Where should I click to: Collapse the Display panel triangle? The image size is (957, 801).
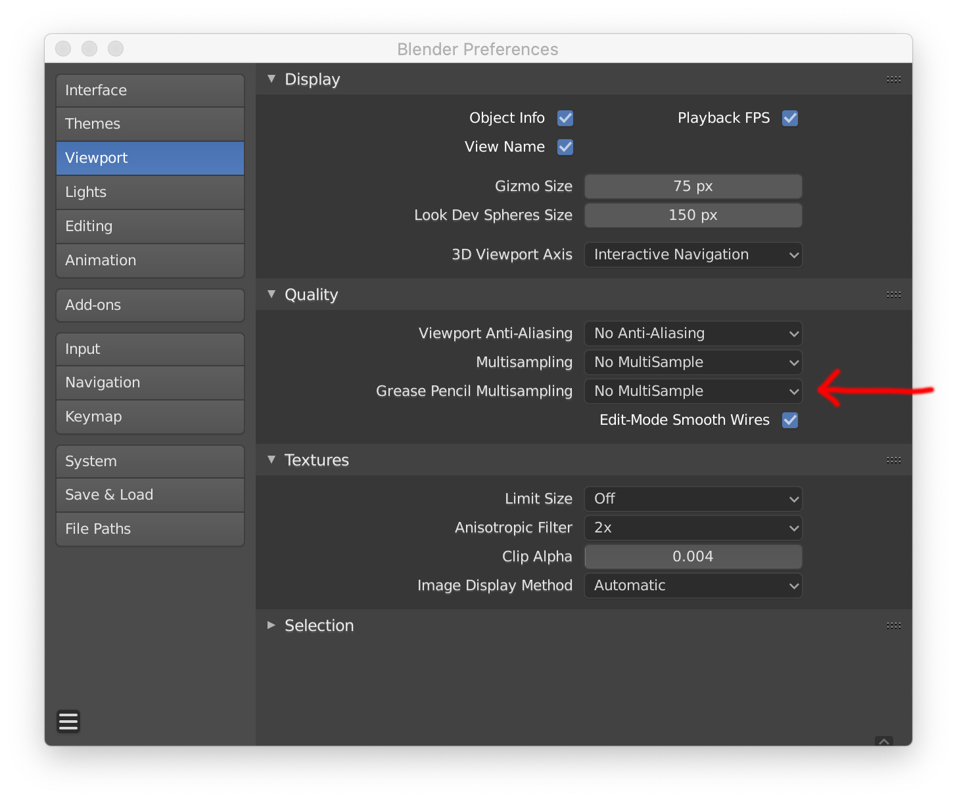271,79
